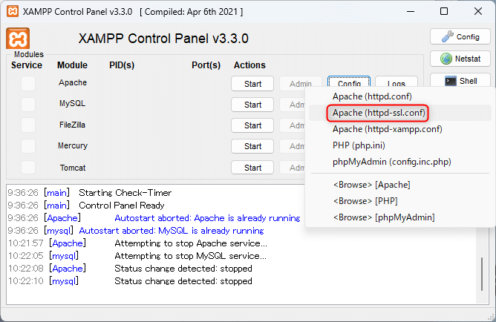Toggle the Tomcat service checkbox

[28, 167]
